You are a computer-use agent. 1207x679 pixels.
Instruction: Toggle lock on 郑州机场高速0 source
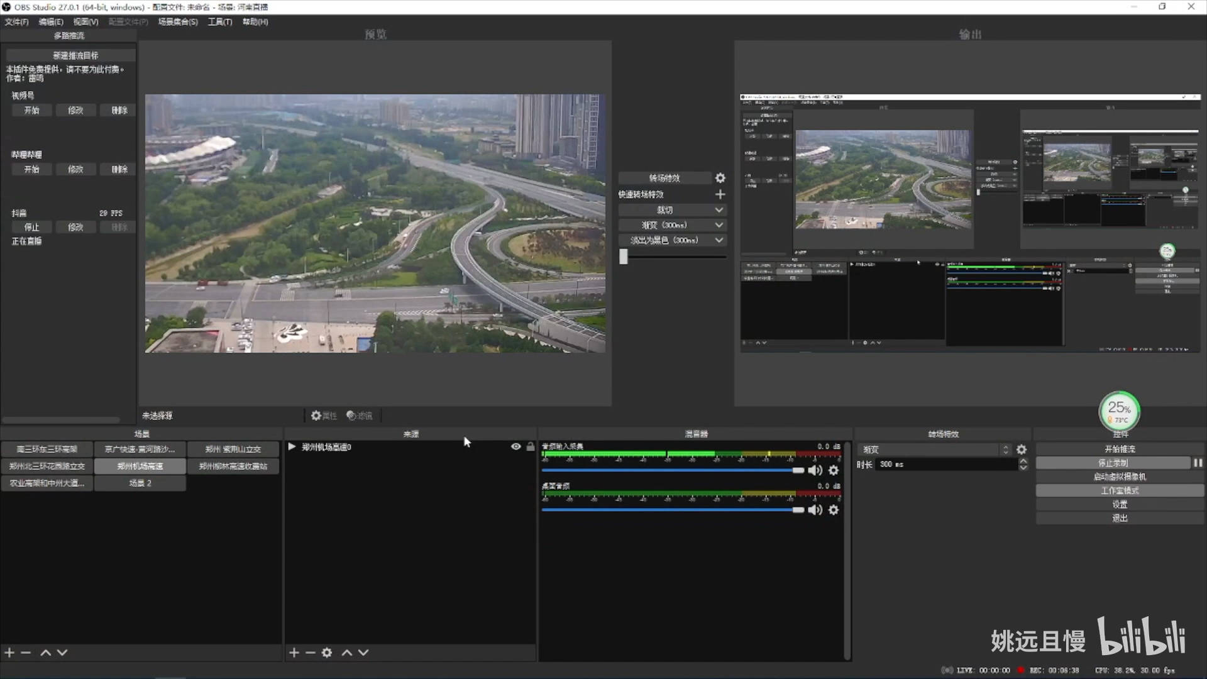tap(531, 446)
